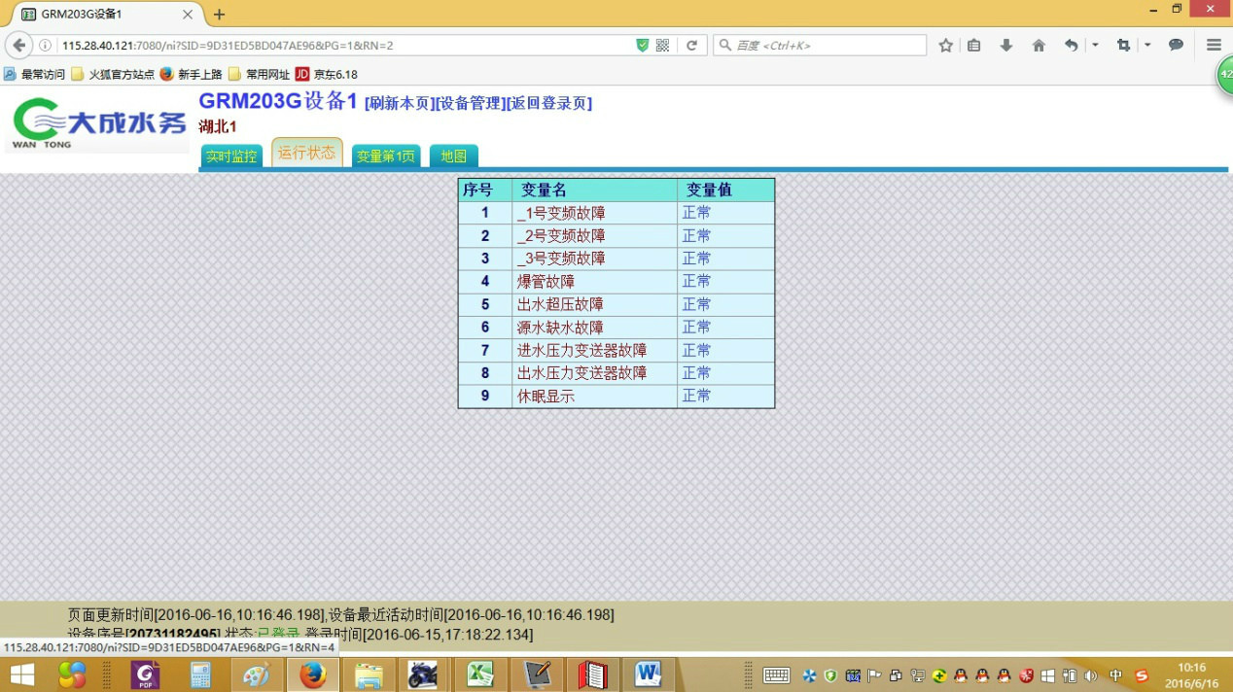Expand the undo arrow dropdown

click(1095, 46)
